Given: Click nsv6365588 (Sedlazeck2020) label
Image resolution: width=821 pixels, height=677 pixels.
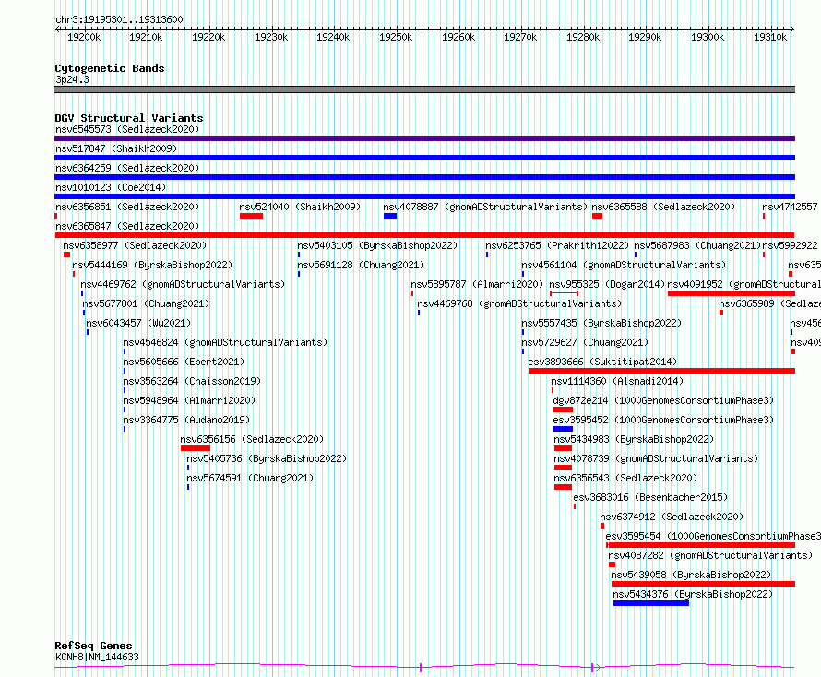Looking at the screenshot, I should (x=663, y=207).
